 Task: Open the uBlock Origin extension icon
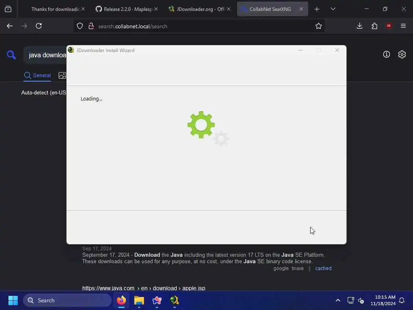click(389, 25)
